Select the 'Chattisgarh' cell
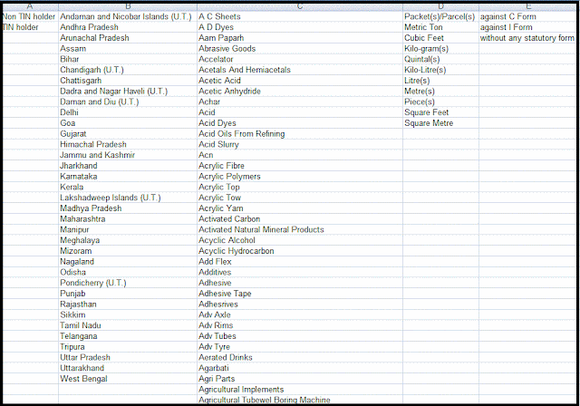This screenshot has width=580, height=406. pos(128,81)
